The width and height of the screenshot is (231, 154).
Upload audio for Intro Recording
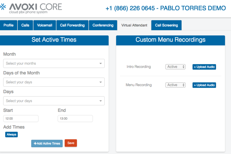pos(204,67)
